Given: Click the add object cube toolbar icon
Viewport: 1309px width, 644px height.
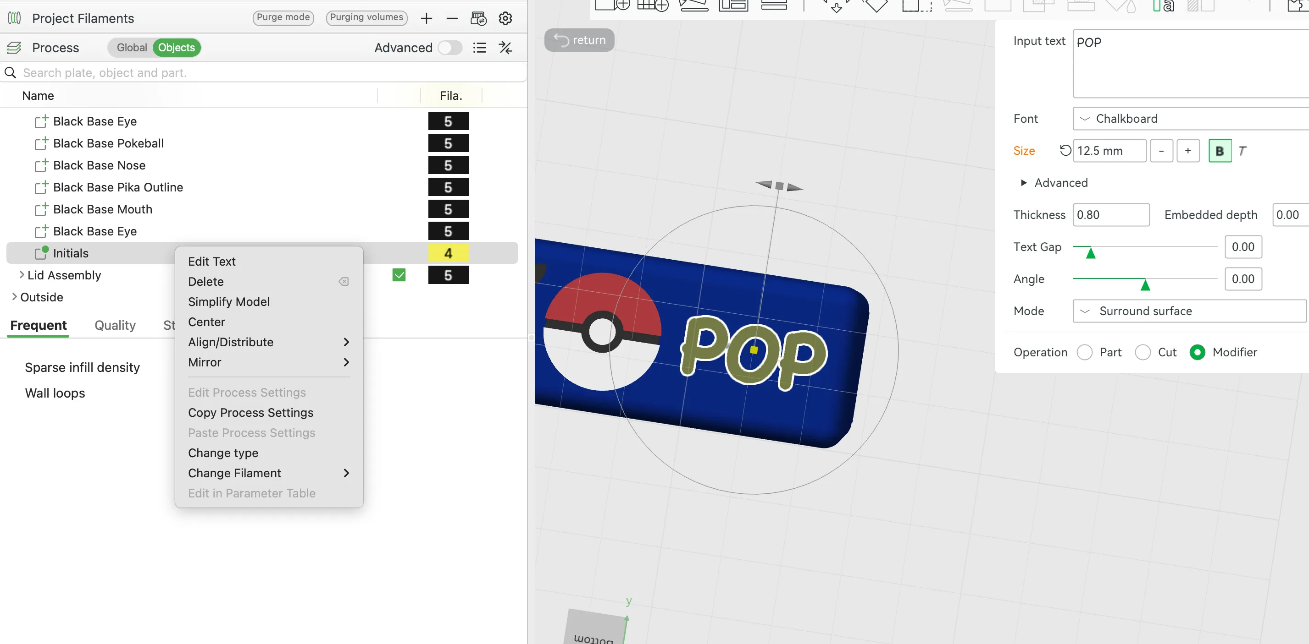Looking at the screenshot, I should (612, 5).
